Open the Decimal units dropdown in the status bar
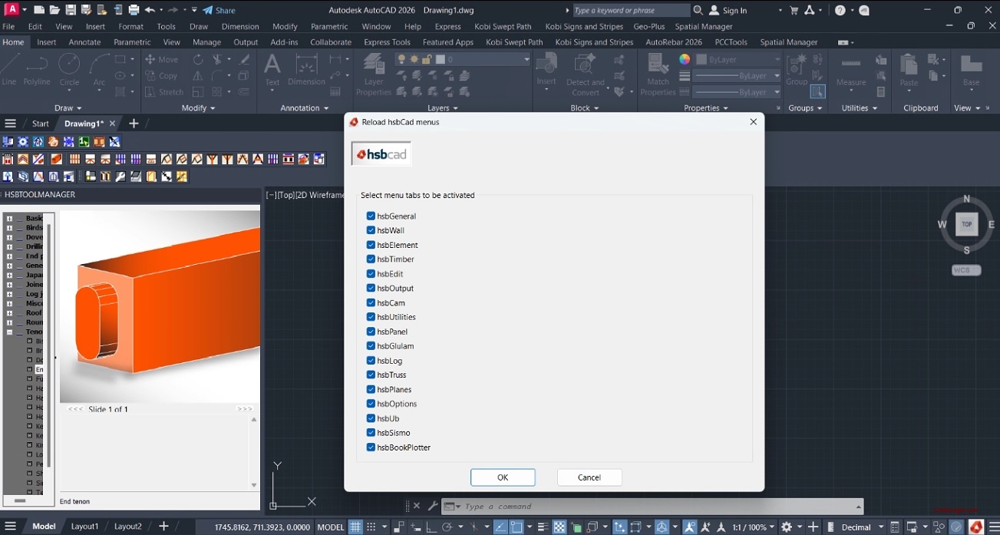The image size is (1000, 535). pos(857,527)
